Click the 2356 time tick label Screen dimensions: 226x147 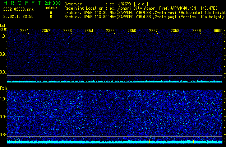[132, 31]
